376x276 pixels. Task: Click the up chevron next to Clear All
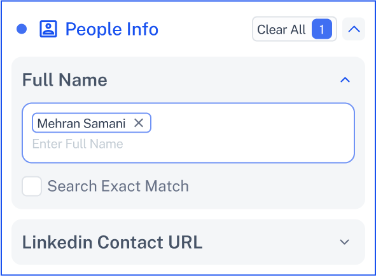pos(354,29)
